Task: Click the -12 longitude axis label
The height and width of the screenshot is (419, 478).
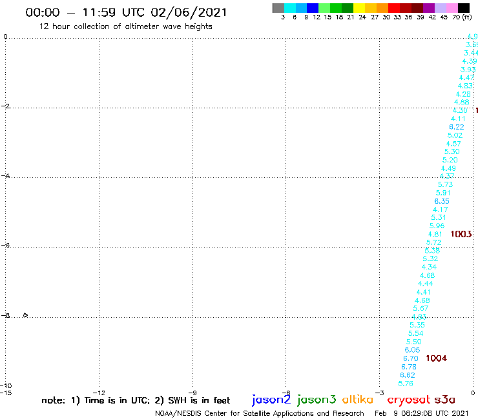Action: [x=99, y=393]
